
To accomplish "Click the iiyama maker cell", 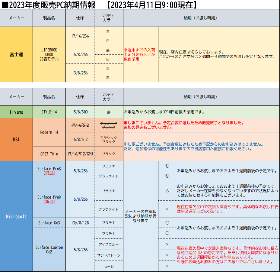I will (16, 112).
